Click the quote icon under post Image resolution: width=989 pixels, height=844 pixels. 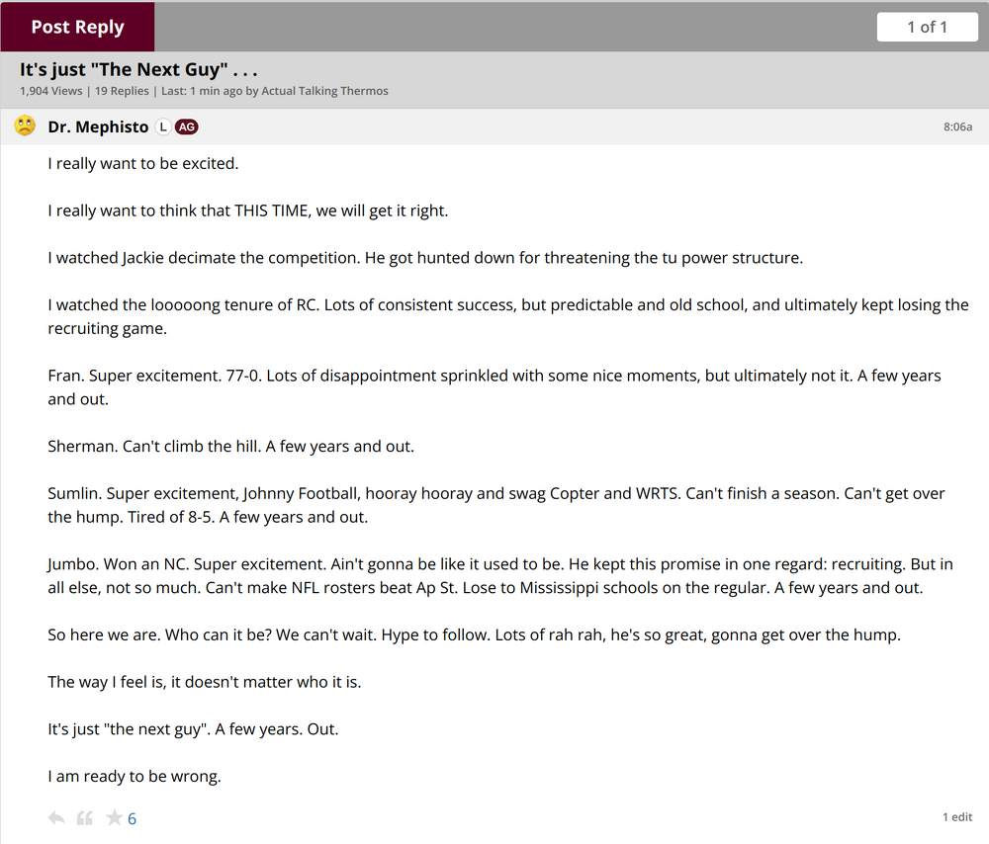(x=85, y=817)
